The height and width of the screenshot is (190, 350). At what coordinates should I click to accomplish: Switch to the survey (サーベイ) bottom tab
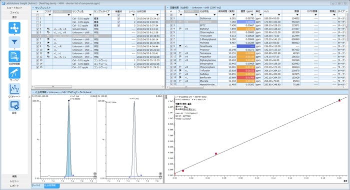(x=36, y=186)
